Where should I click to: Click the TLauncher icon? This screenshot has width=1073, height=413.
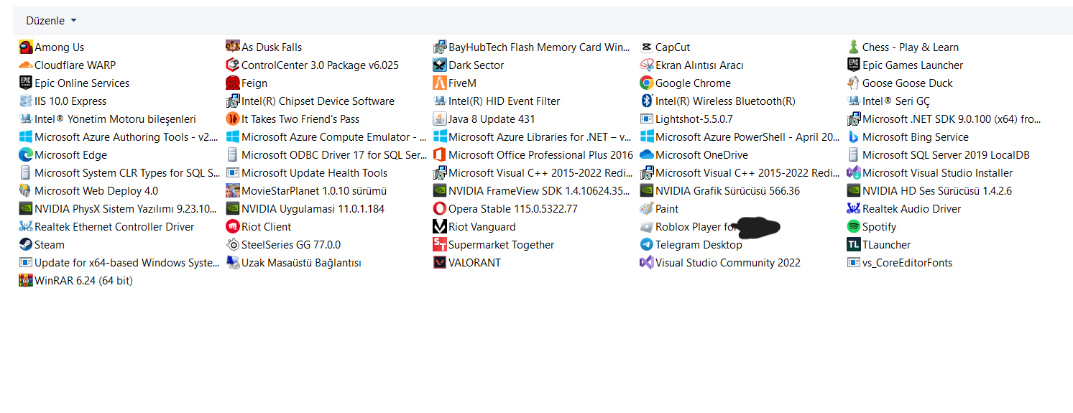[x=854, y=245]
